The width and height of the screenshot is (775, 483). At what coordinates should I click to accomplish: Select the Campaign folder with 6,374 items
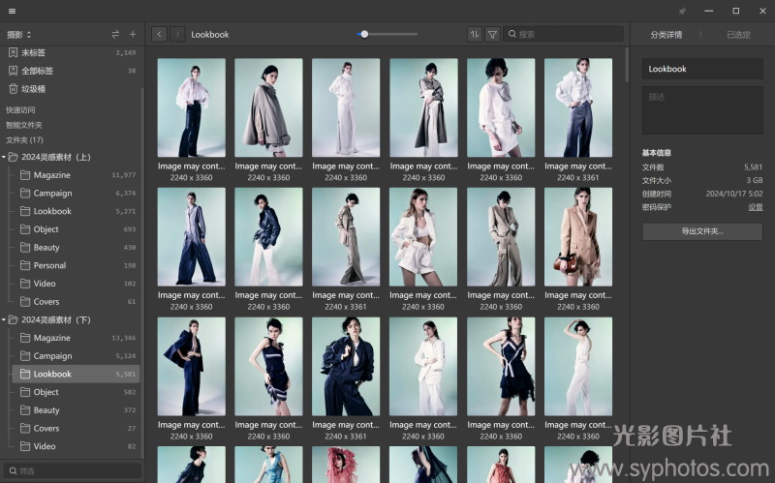pos(52,193)
